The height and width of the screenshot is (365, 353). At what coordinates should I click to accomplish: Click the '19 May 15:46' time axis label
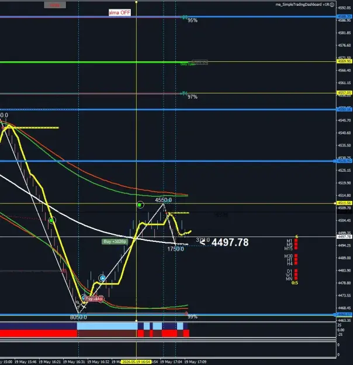[25, 361]
